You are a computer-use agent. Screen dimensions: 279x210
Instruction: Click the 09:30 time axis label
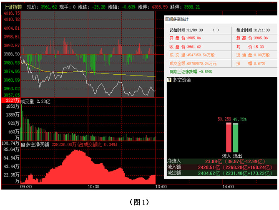click(x=26, y=187)
